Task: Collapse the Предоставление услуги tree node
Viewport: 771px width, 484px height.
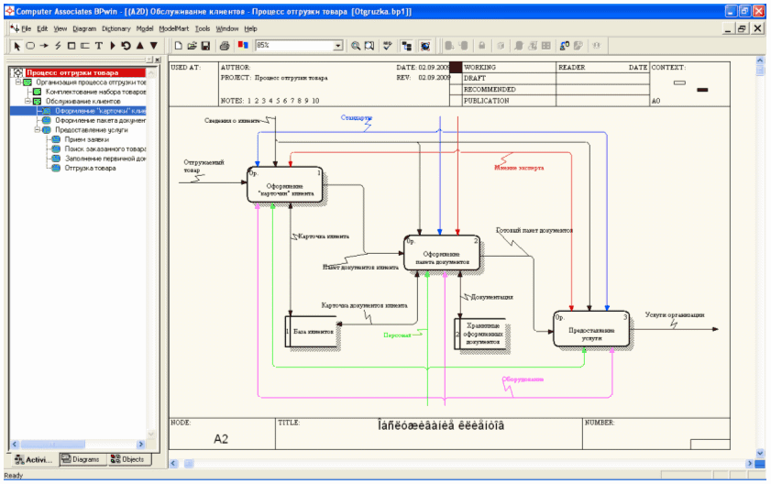Action: click(38, 130)
